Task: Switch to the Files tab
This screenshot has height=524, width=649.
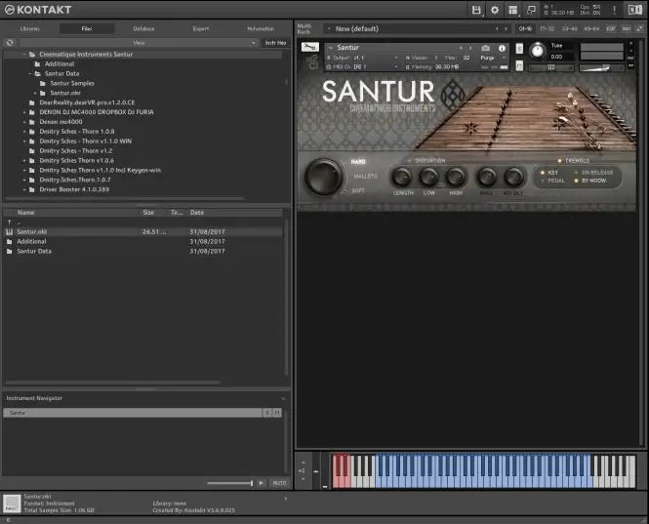Action: 87,28
